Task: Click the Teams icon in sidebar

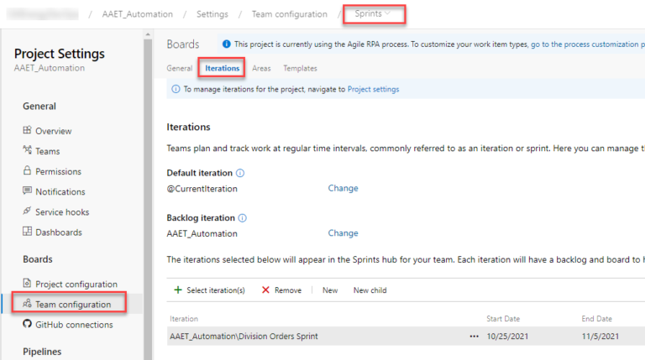Action: pyautogui.click(x=28, y=151)
